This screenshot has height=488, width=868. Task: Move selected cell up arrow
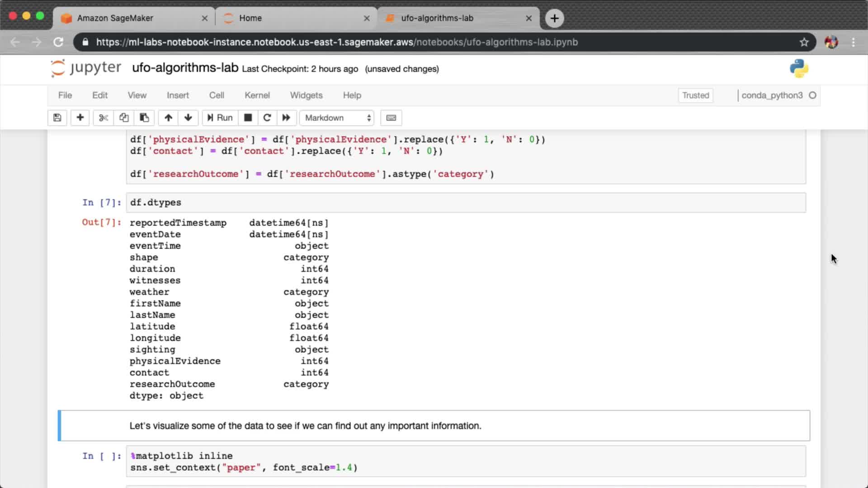point(168,118)
